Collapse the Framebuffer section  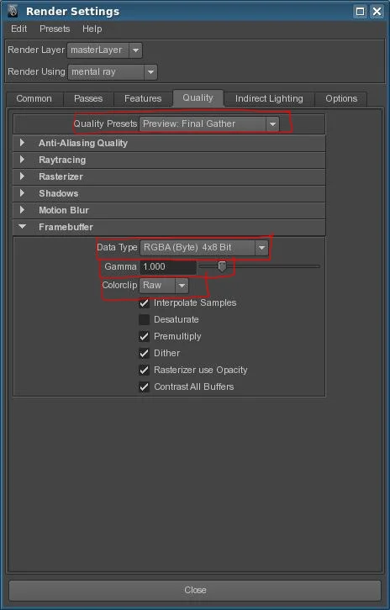(169, 227)
